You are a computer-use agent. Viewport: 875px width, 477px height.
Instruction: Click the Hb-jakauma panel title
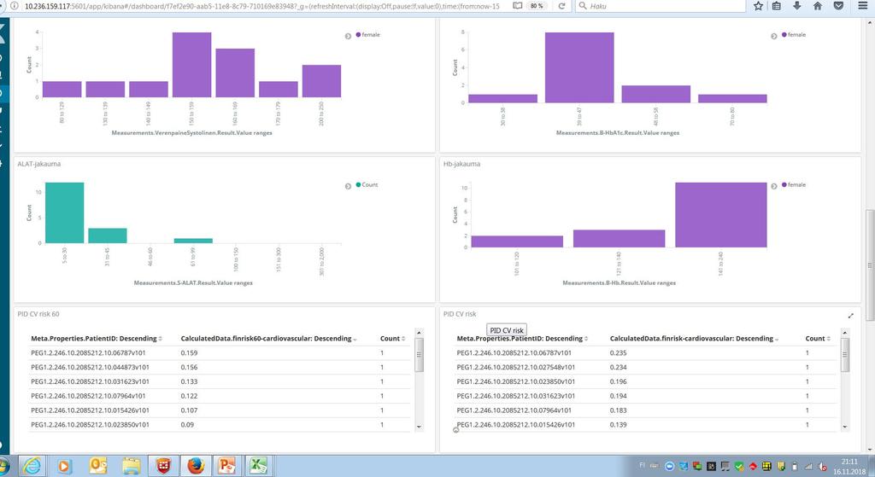click(461, 164)
